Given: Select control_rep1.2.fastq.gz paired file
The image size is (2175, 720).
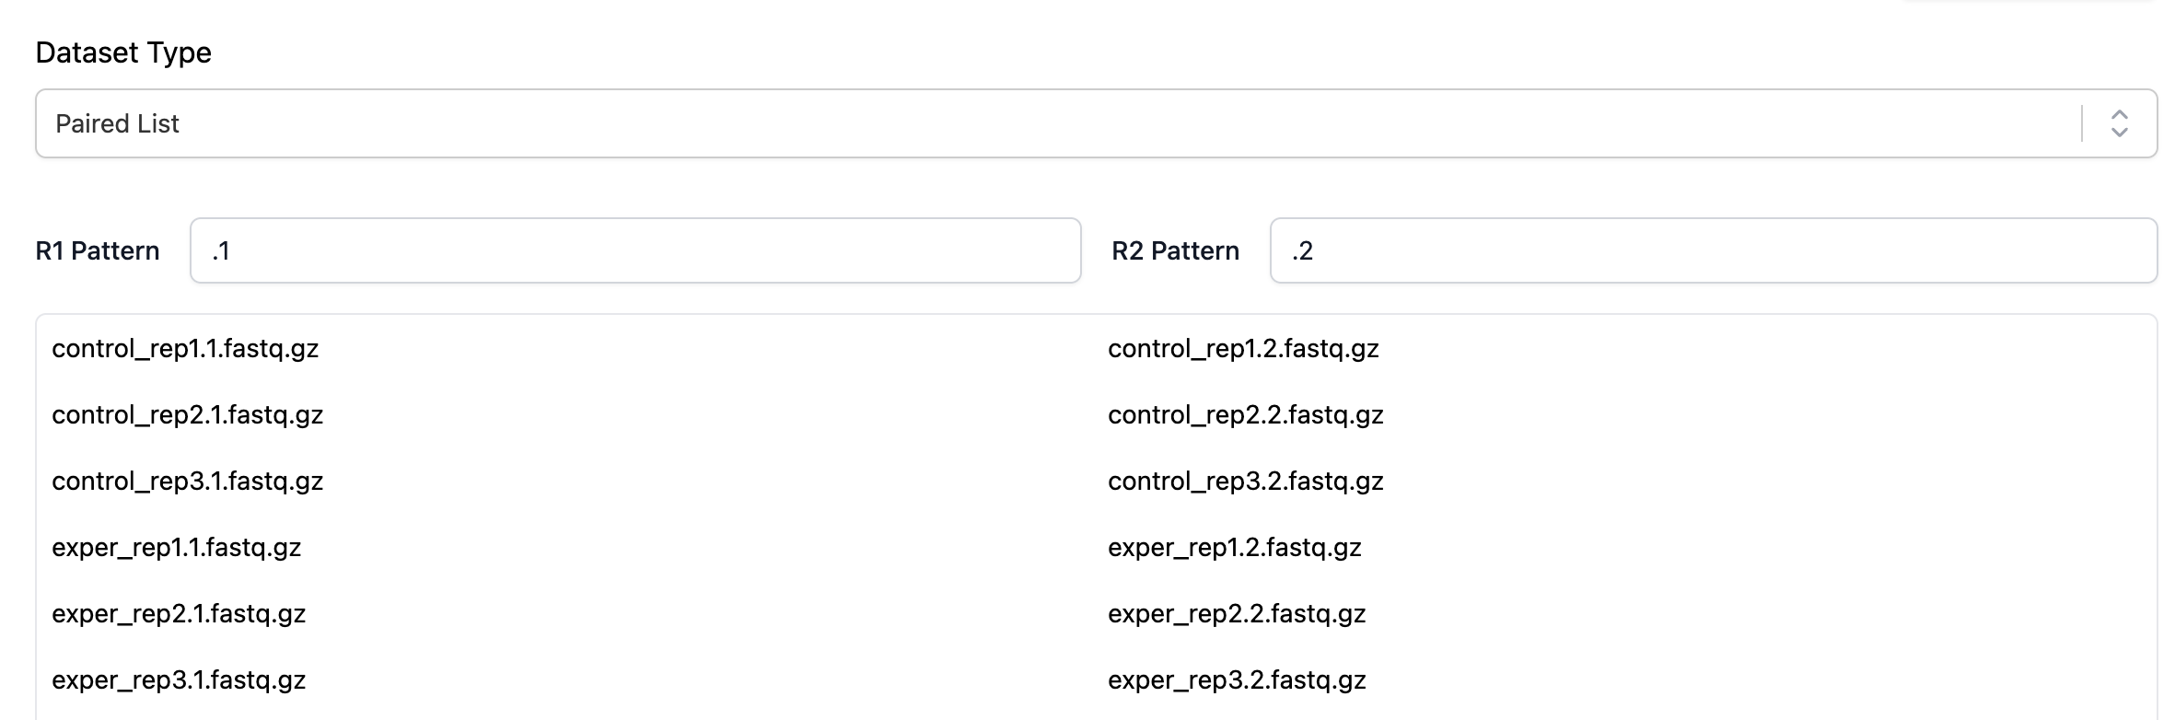Looking at the screenshot, I should 1243,349.
